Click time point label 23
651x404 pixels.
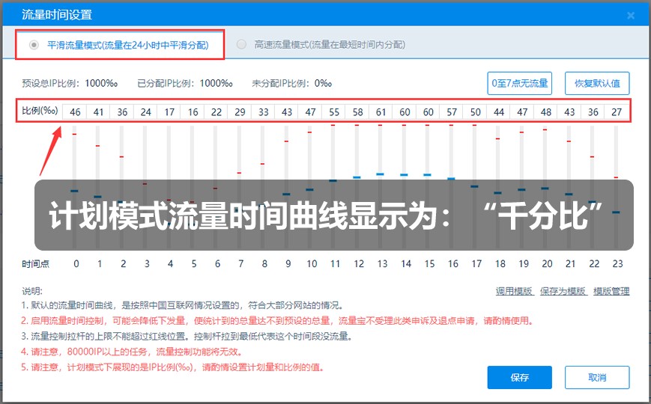(x=617, y=264)
